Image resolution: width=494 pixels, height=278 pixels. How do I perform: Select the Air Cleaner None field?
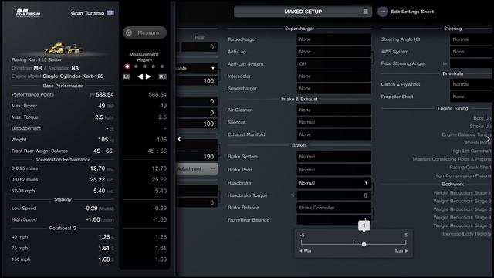(333, 110)
